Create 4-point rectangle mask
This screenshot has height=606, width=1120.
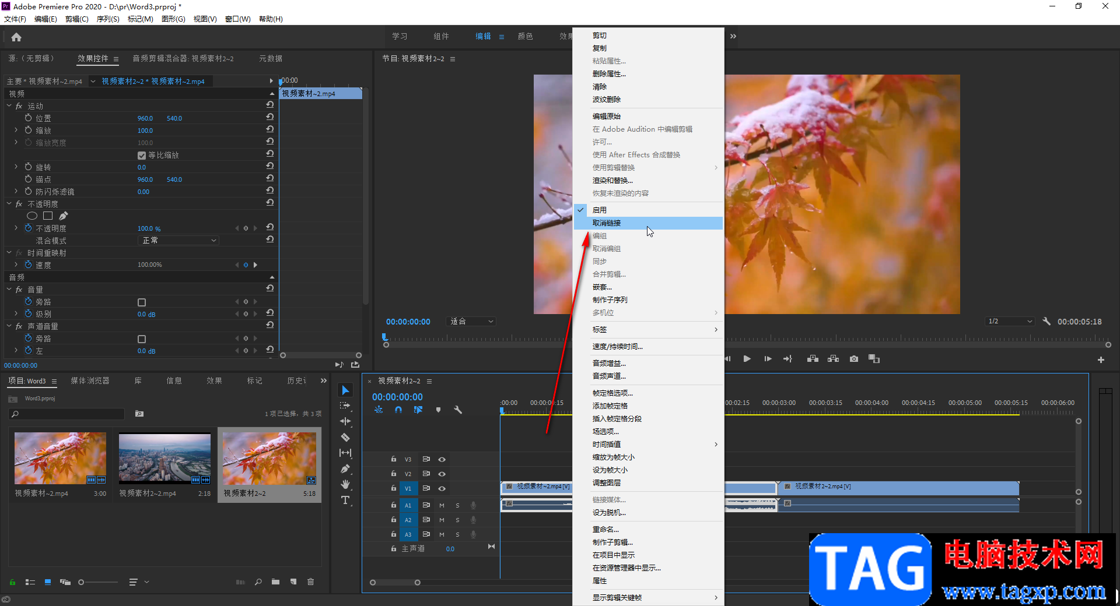(x=48, y=216)
